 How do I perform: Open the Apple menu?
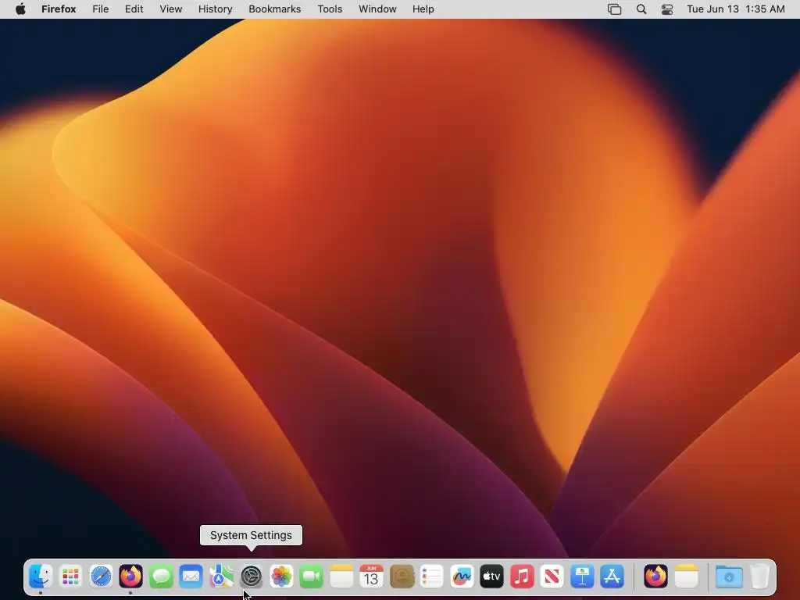[20, 9]
